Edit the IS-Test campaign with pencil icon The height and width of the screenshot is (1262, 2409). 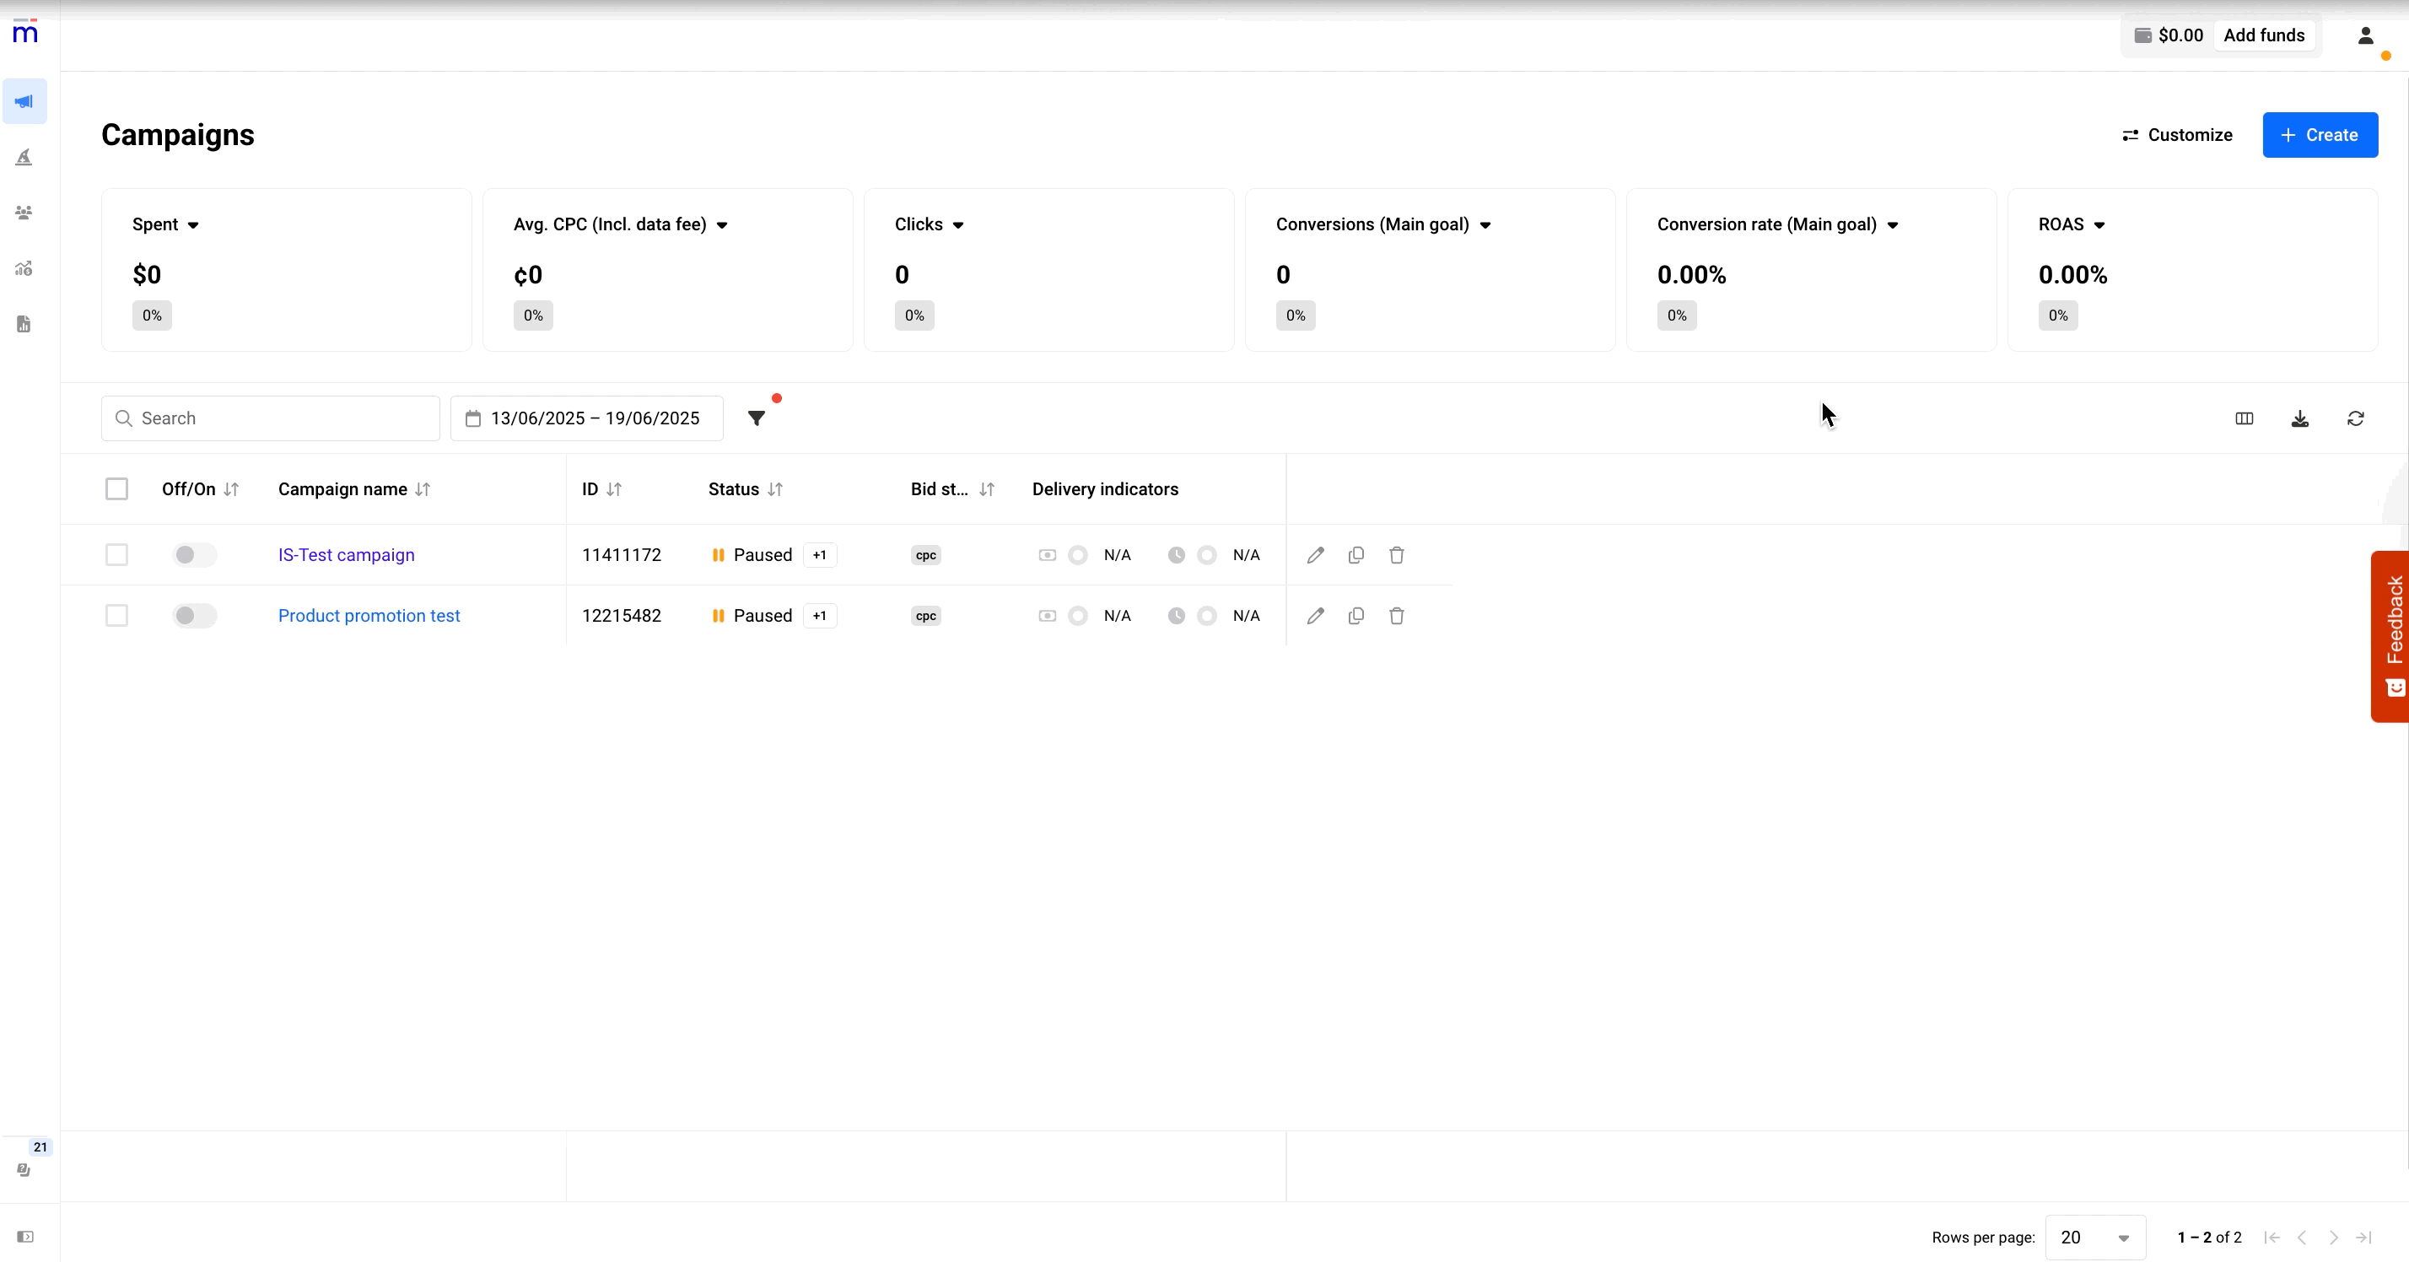pyautogui.click(x=1315, y=555)
